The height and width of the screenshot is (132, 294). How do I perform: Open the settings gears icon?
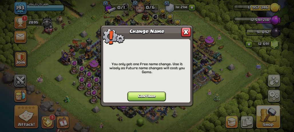tap(274, 96)
